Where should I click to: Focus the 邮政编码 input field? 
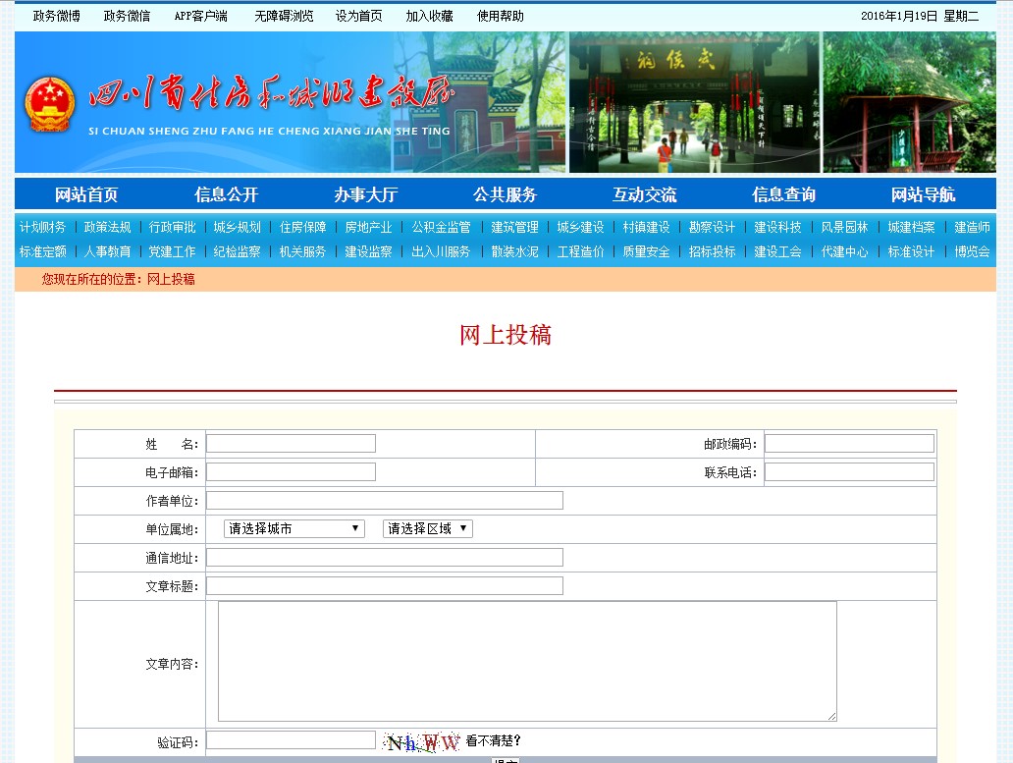coord(849,443)
